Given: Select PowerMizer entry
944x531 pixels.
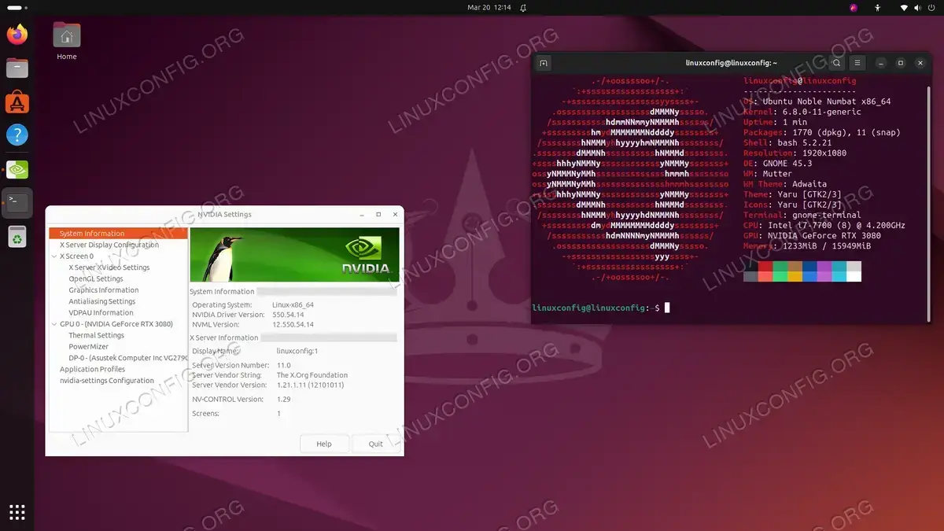Looking at the screenshot, I should (89, 346).
